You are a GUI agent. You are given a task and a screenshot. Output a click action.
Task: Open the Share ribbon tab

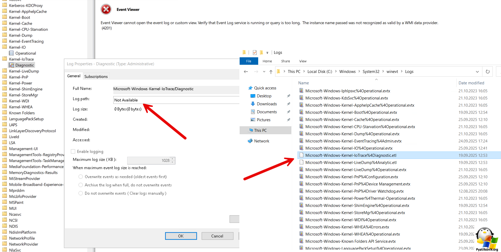(x=286, y=61)
